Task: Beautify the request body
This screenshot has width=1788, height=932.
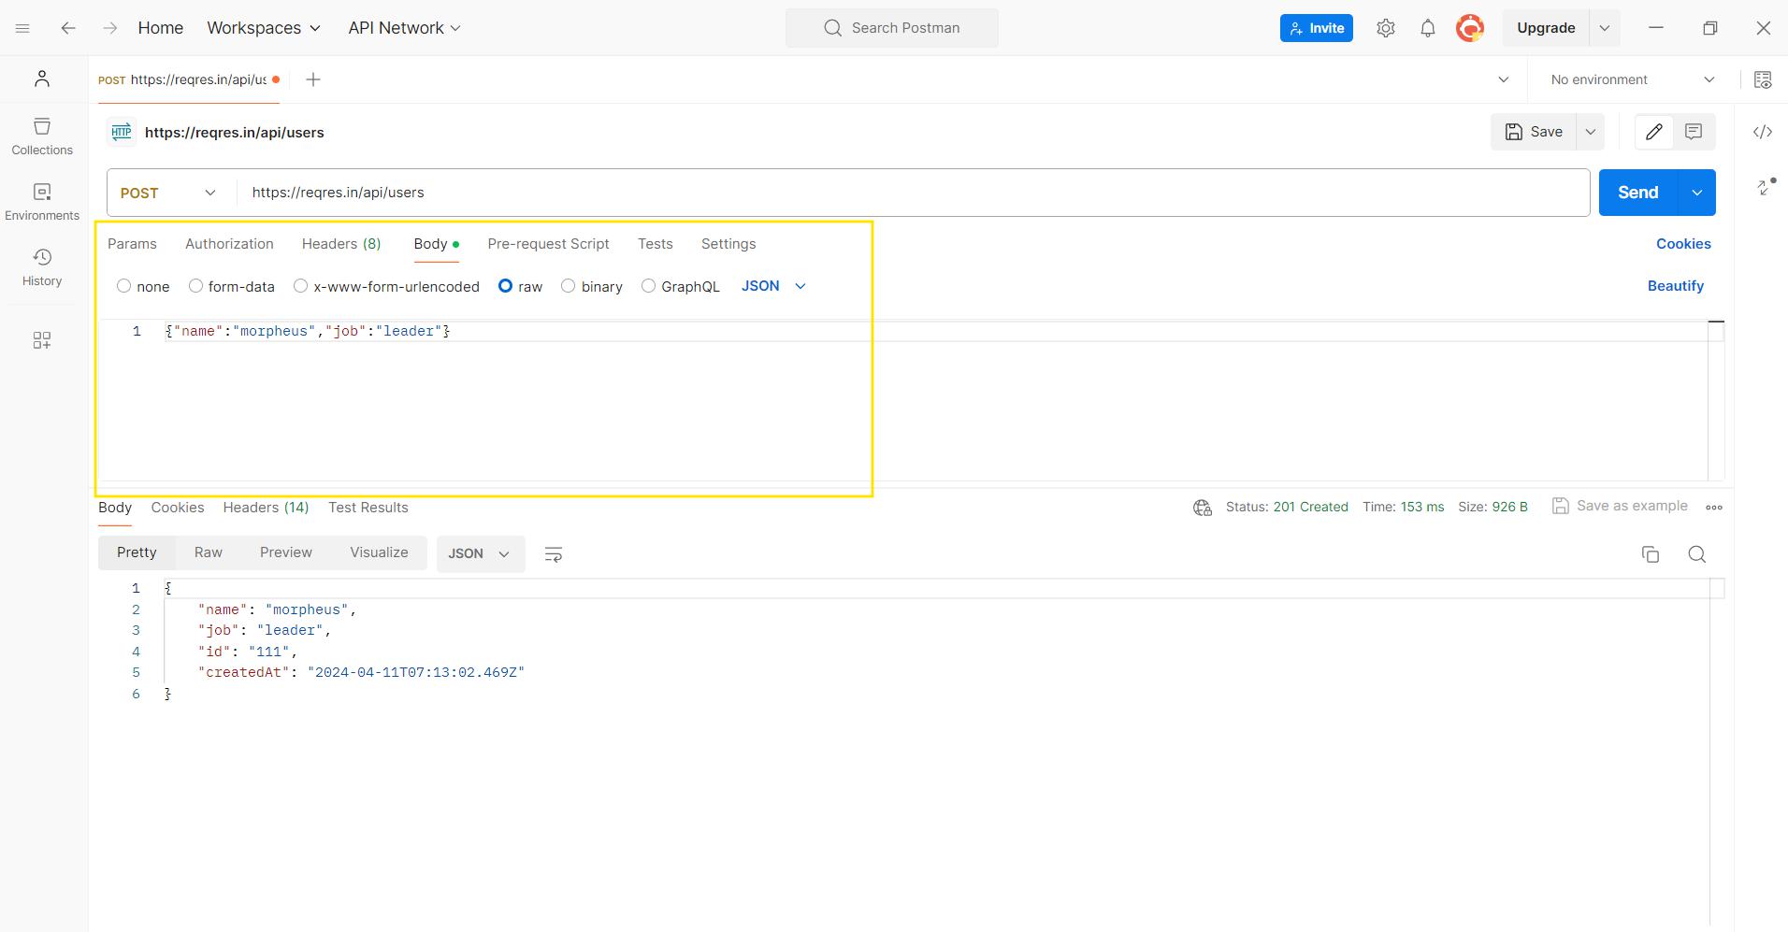Action: [x=1676, y=286]
